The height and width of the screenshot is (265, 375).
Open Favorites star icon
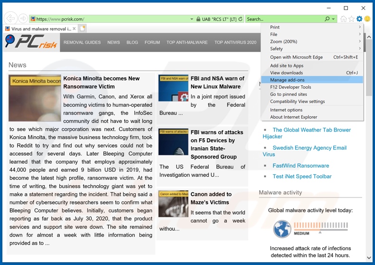pos(351,19)
